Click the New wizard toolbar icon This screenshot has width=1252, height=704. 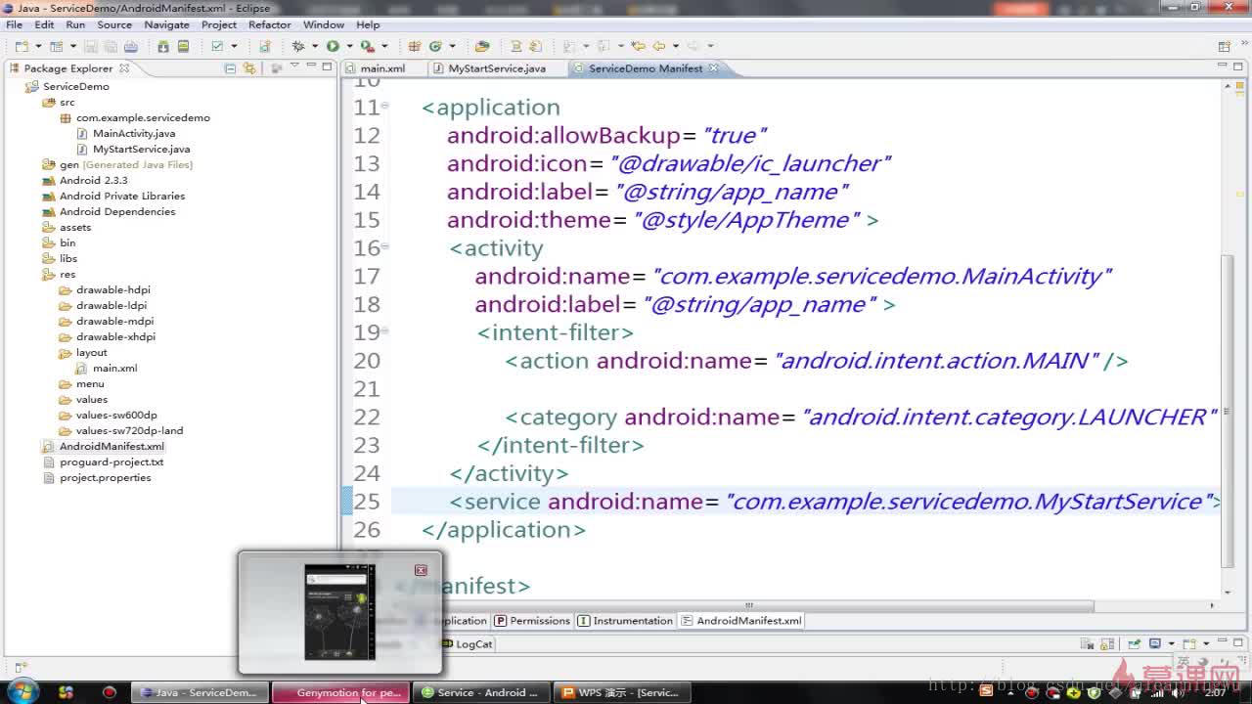tap(22, 46)
